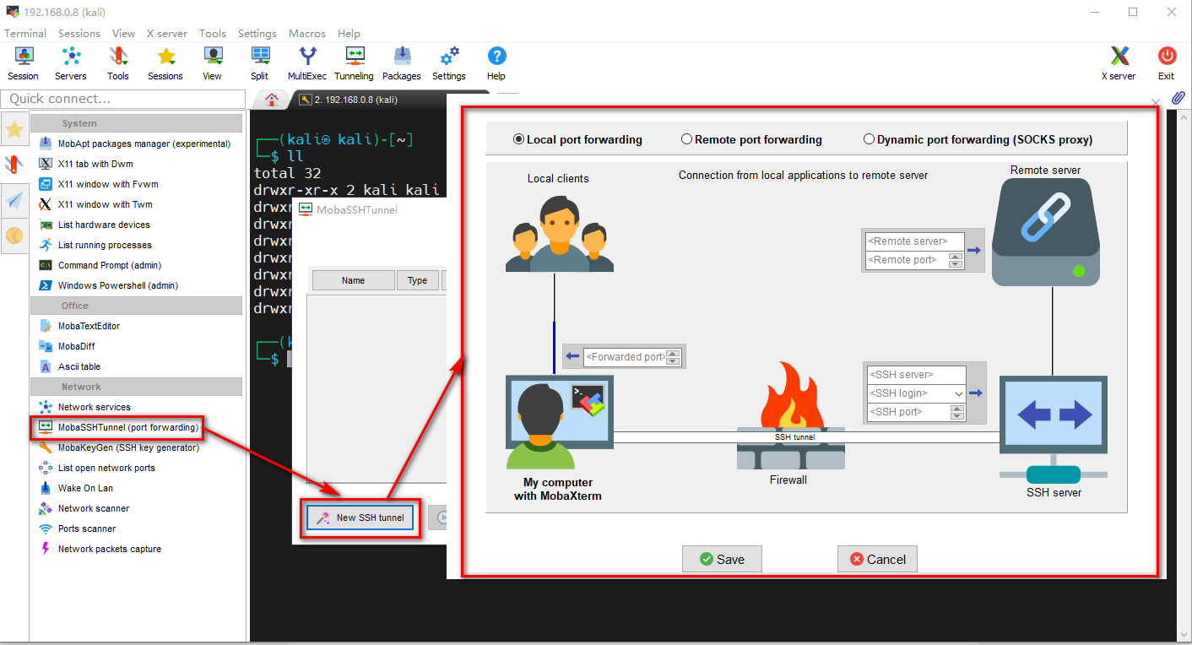Click the New SSH tunnel button
1192x645 pixels.
tap(360, 518)
